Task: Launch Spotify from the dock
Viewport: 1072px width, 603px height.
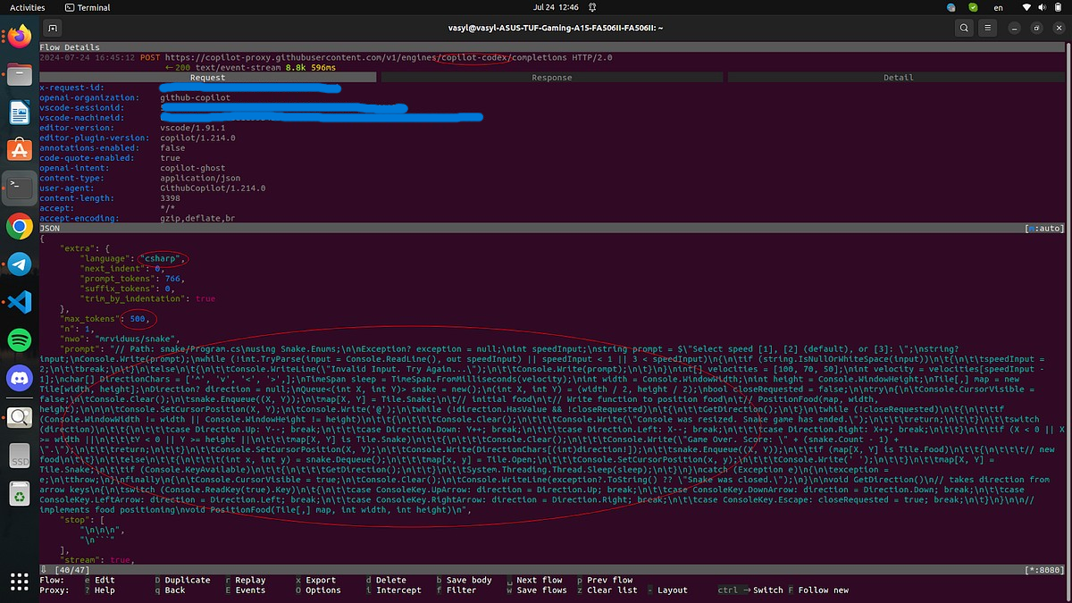Action: pos(20,340)
